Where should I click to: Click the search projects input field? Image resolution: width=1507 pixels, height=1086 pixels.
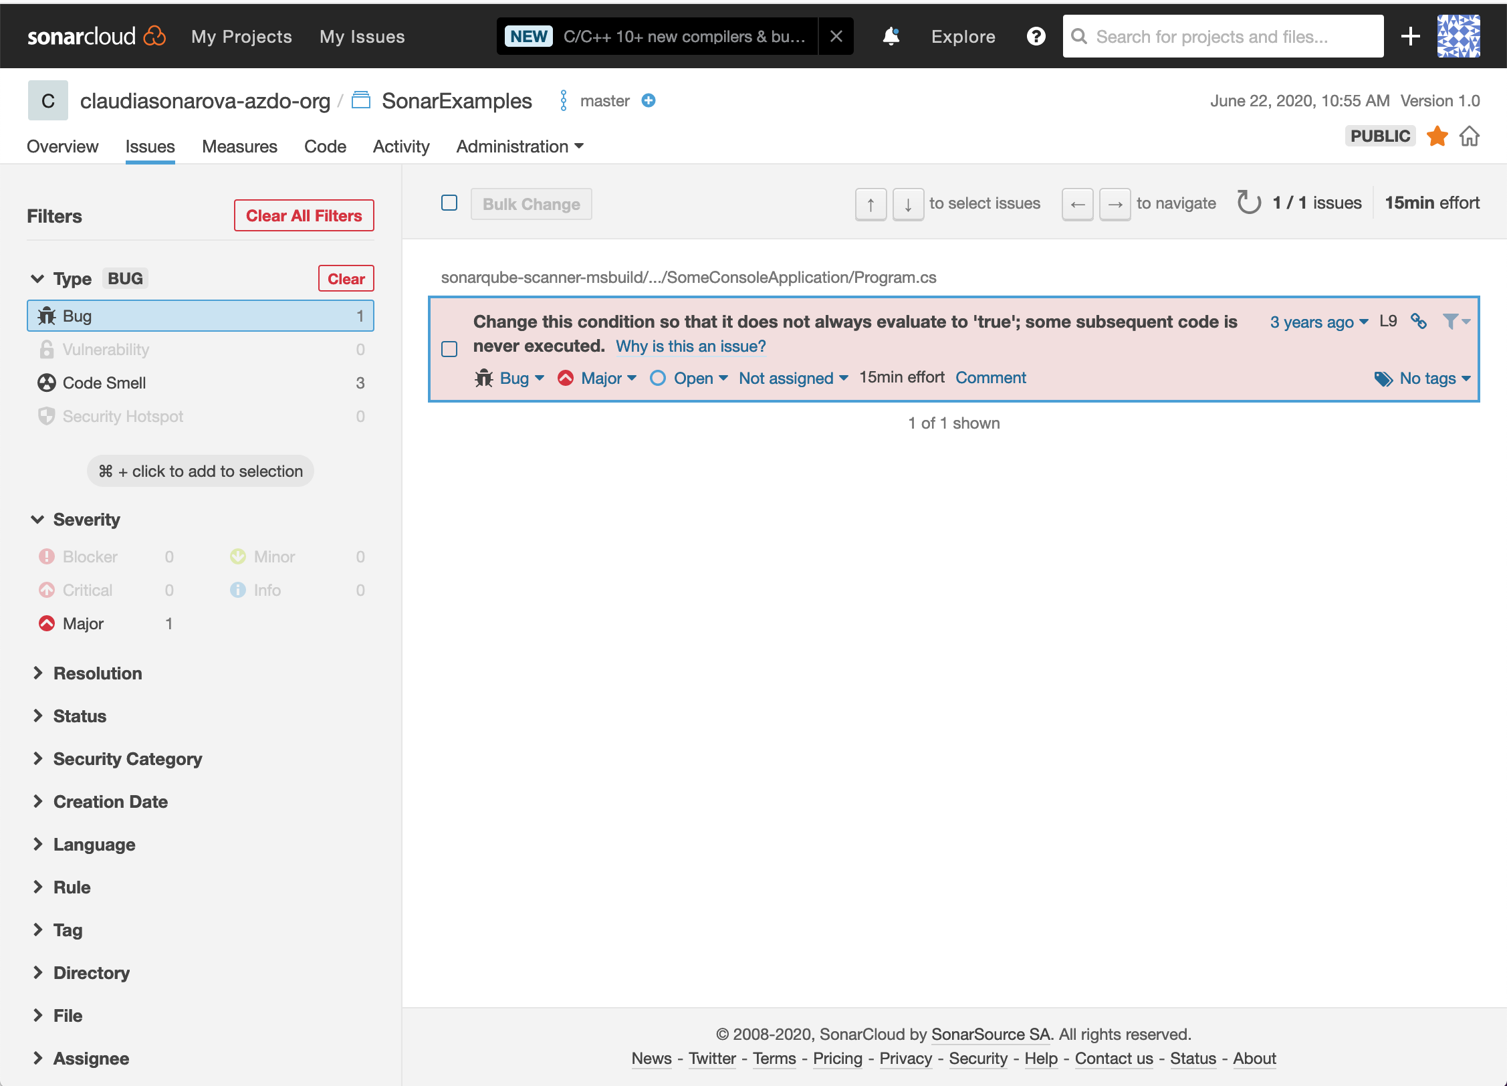1222,34
